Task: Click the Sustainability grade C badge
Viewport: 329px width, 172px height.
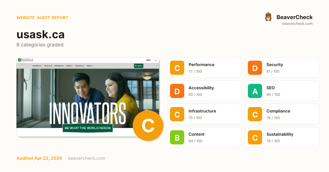Action: click(x=255, y=137)
